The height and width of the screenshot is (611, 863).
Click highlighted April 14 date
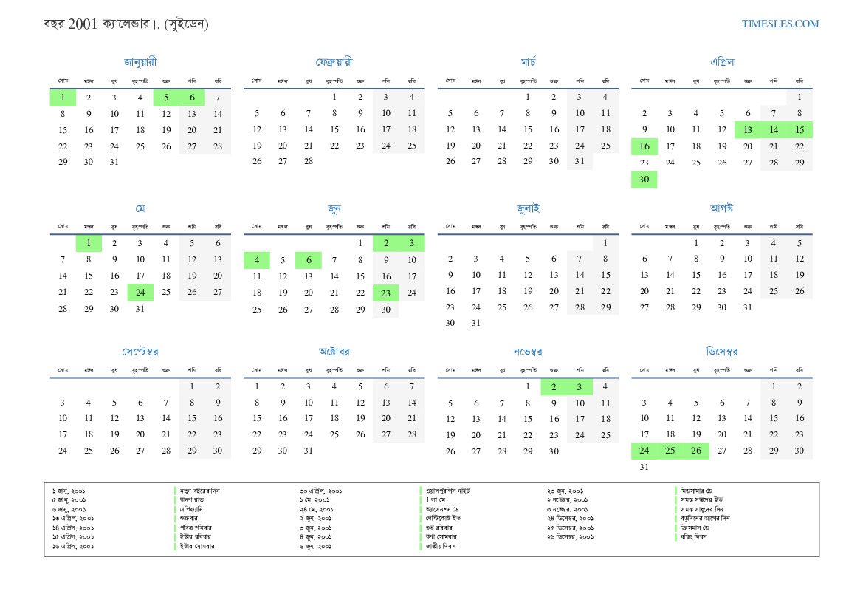tap(773, 130)
